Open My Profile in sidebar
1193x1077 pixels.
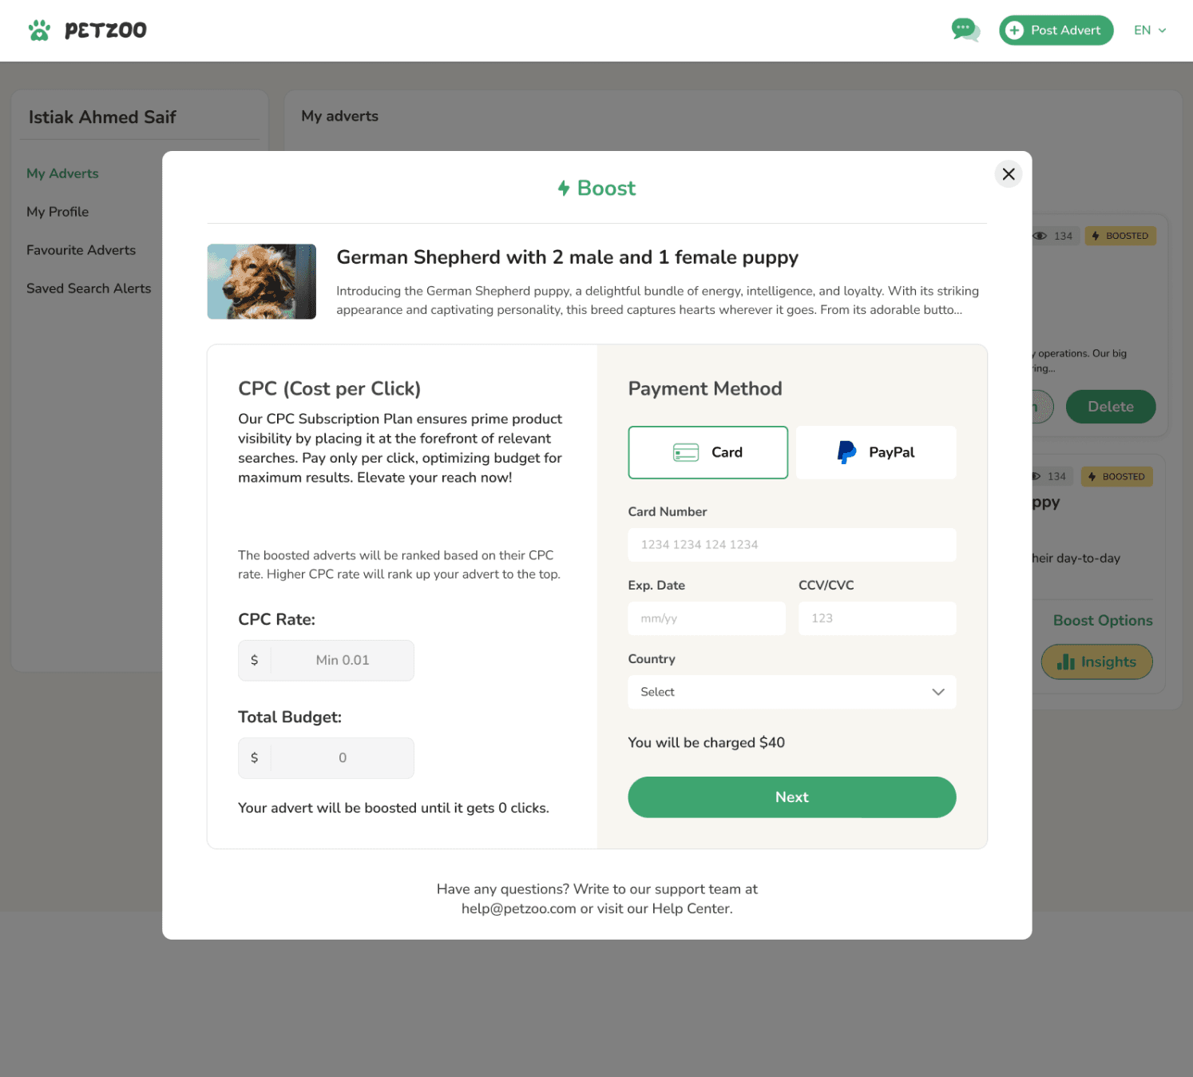click(57, 212)
